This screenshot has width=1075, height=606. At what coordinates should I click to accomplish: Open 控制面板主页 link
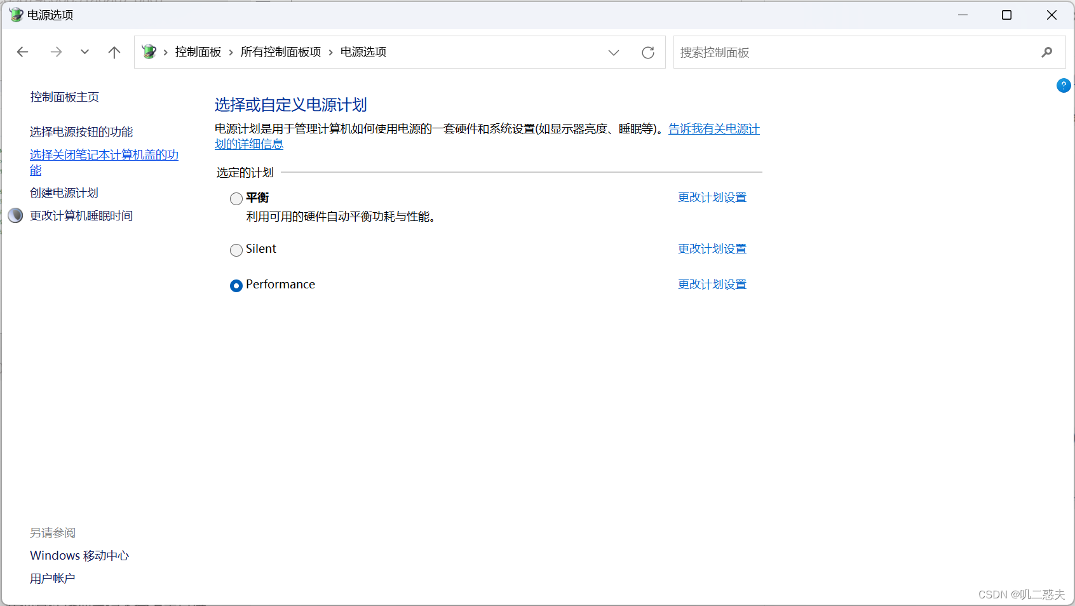tap(65, 97)
